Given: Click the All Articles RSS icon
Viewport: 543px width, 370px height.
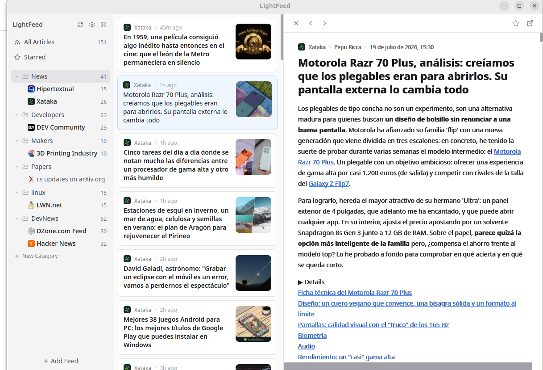Looking at the screenshot, I should [x=17, y=42].
